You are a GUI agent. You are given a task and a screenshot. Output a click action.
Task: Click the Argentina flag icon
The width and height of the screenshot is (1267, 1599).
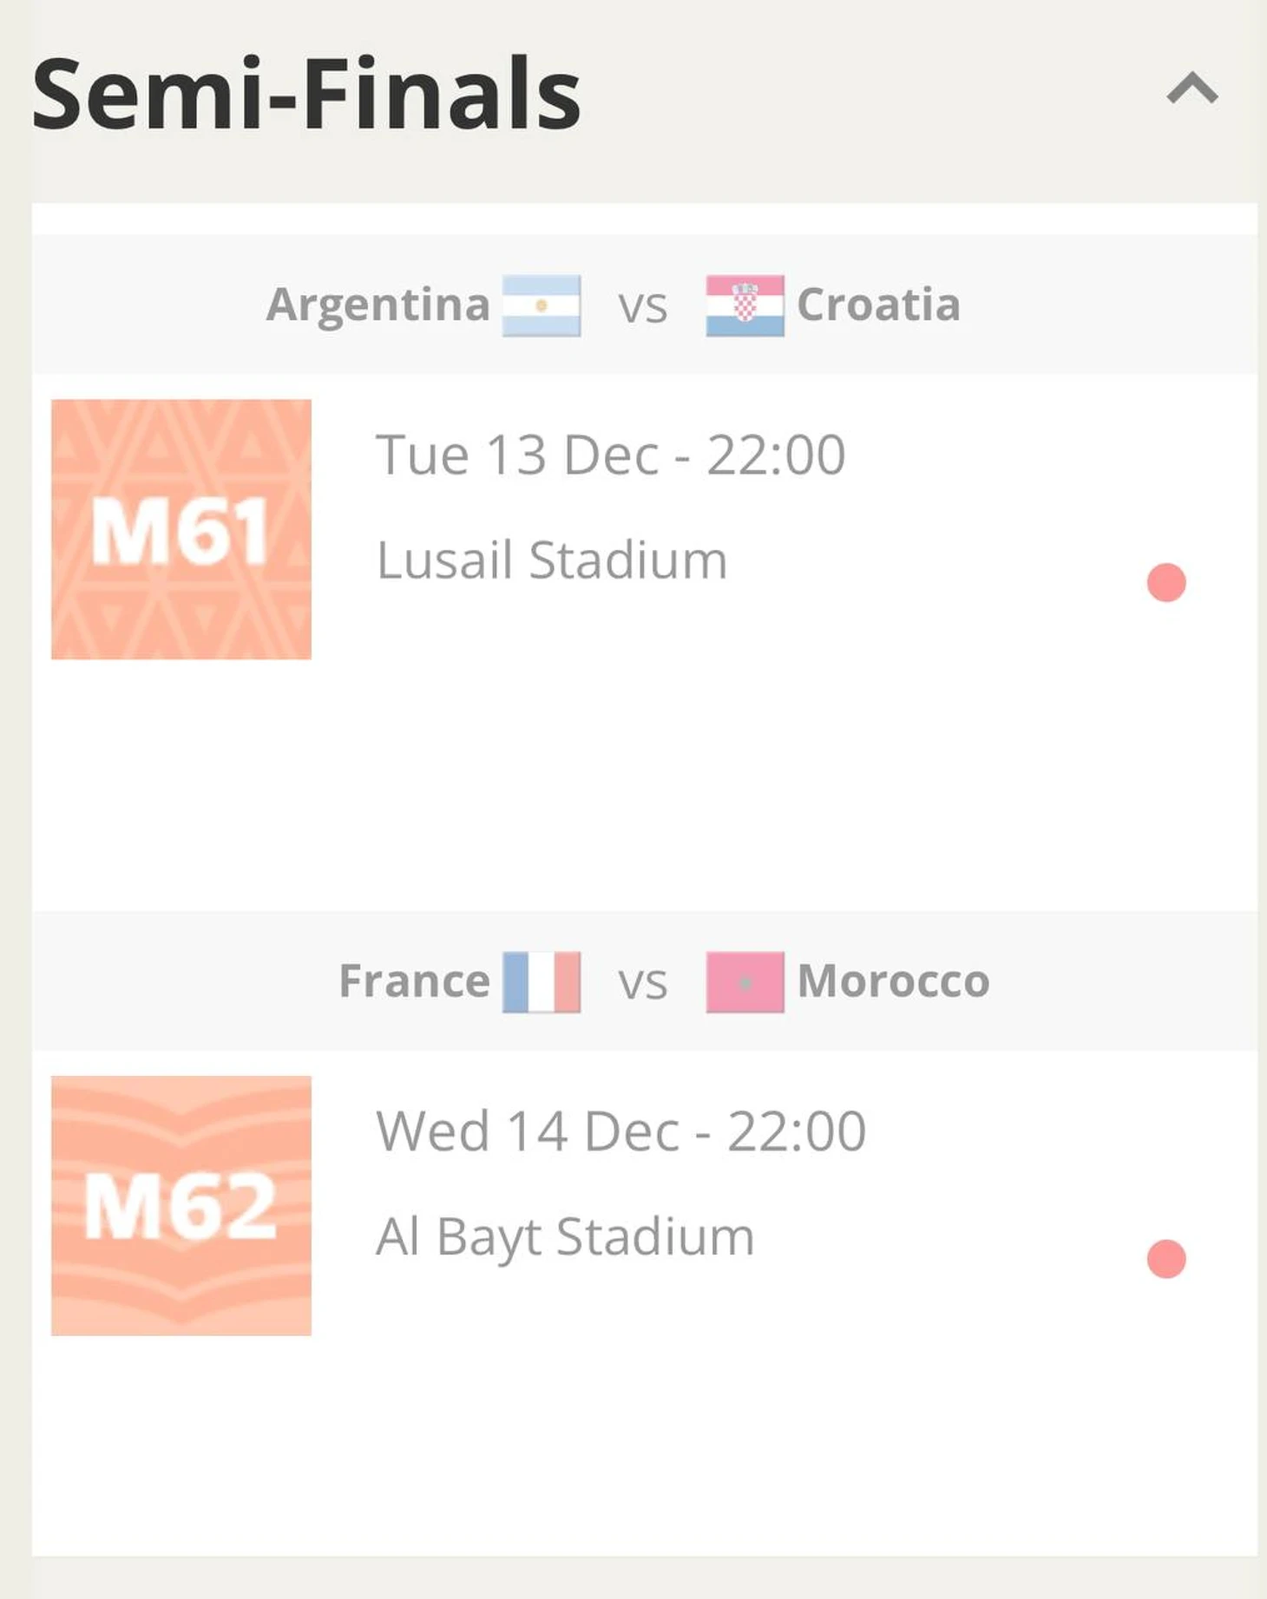[542, 305]
